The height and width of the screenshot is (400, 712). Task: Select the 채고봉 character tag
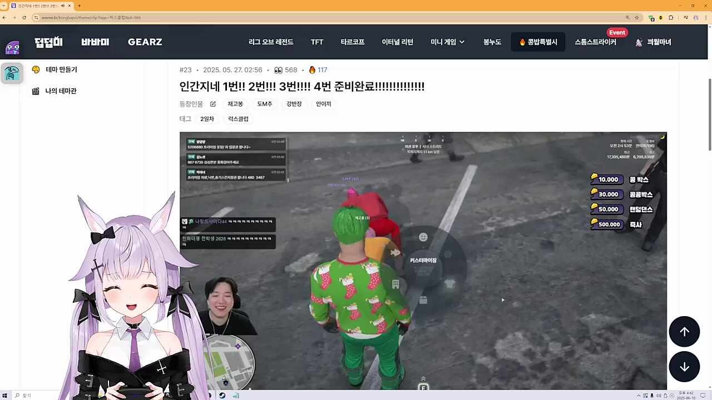235,104
